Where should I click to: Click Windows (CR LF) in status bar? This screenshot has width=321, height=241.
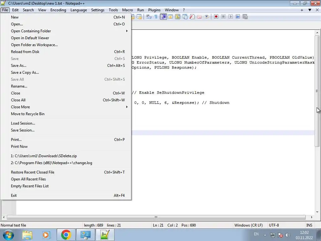click(249, 225)
